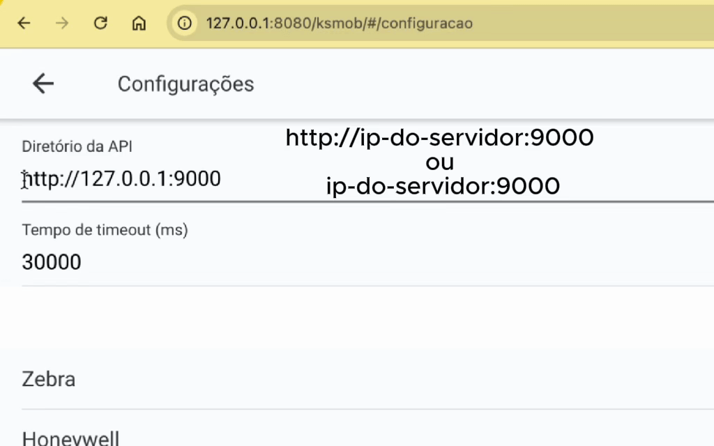Reload the current page

(100, 23)
